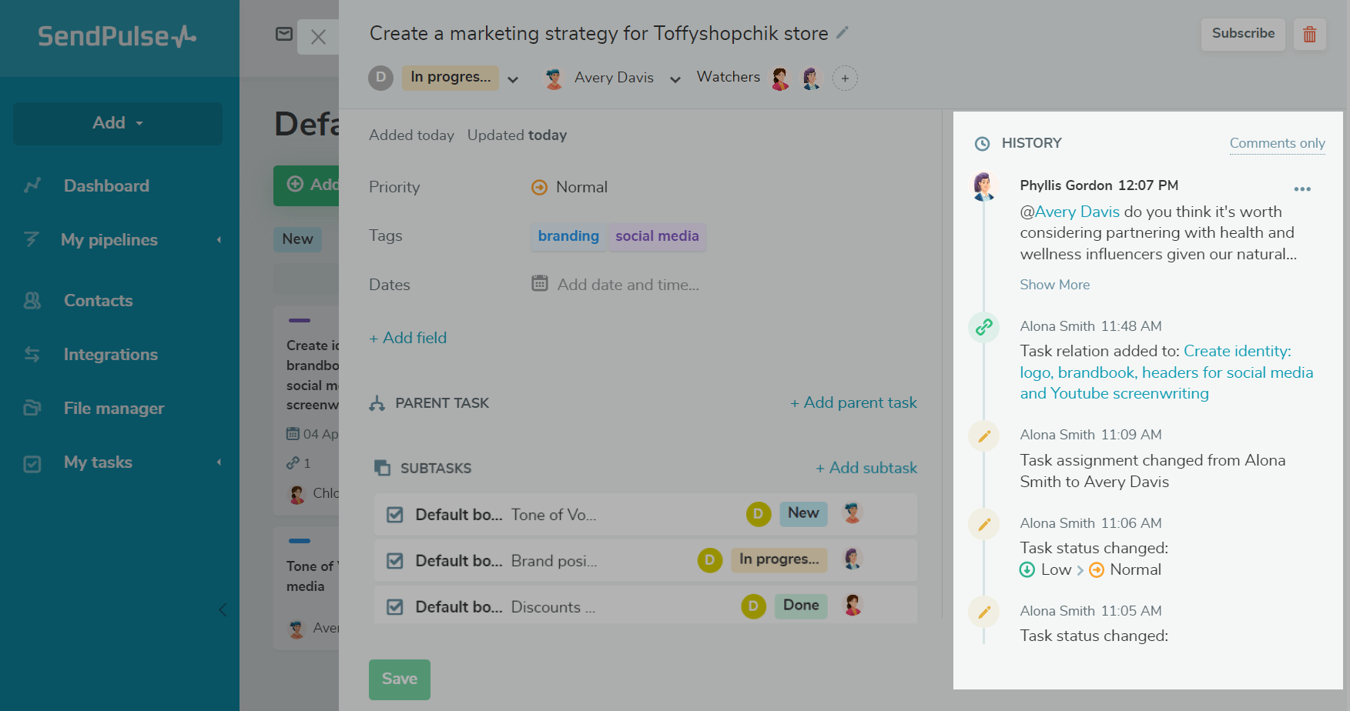Screen dimensions: 1350x711
Task: Click the mail envelope icon
Action: coord(284,34)
